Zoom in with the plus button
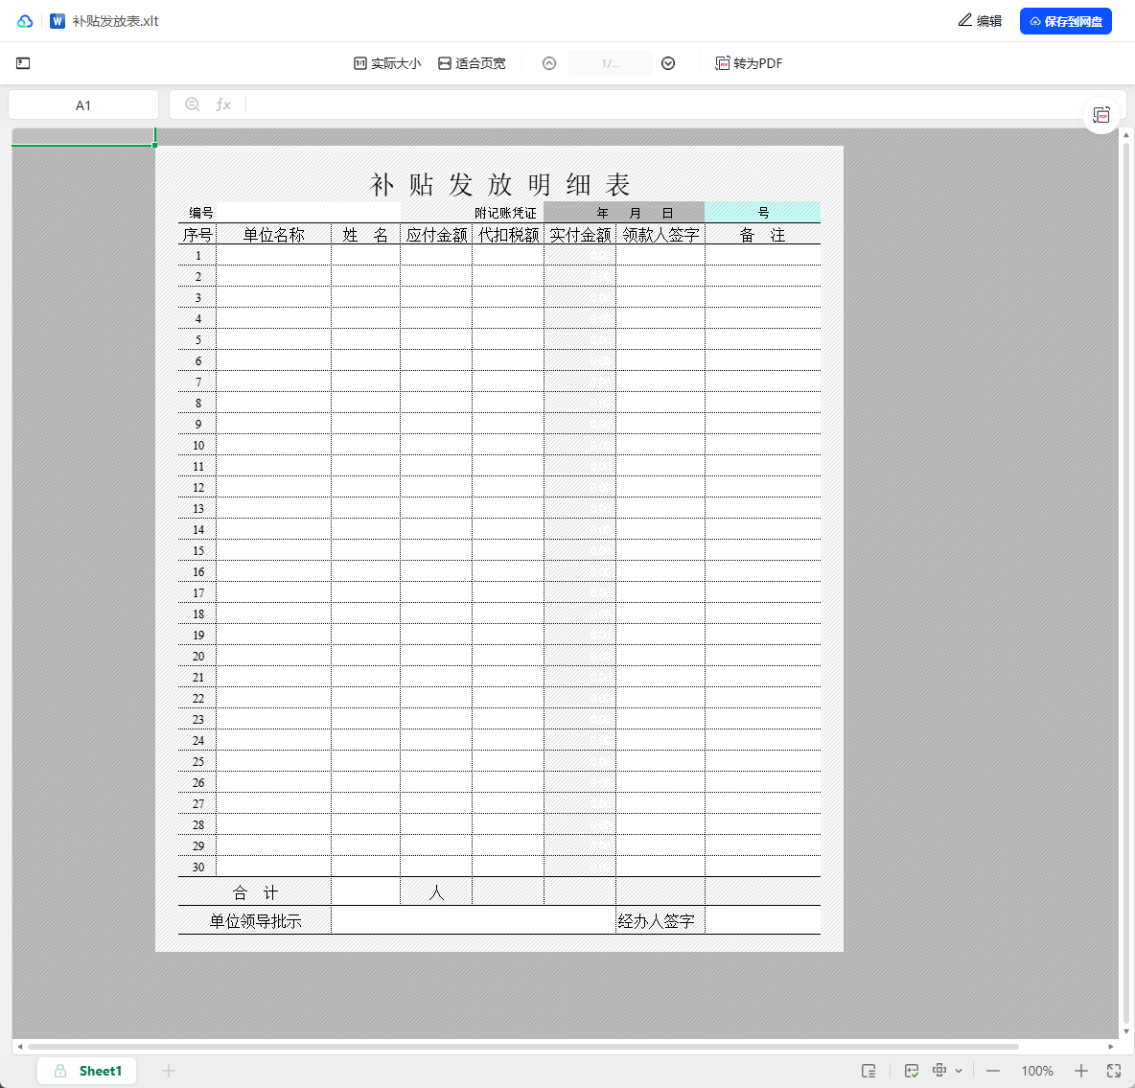 pyautogui.click(x=1081, y=1071)
